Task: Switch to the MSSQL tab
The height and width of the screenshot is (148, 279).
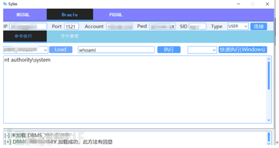Action: [x=23, y=15]
